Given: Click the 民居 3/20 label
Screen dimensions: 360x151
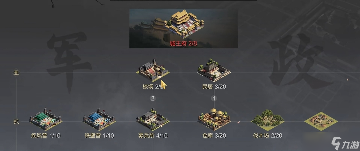Looking at the screenshot, I should pos(214,87).
